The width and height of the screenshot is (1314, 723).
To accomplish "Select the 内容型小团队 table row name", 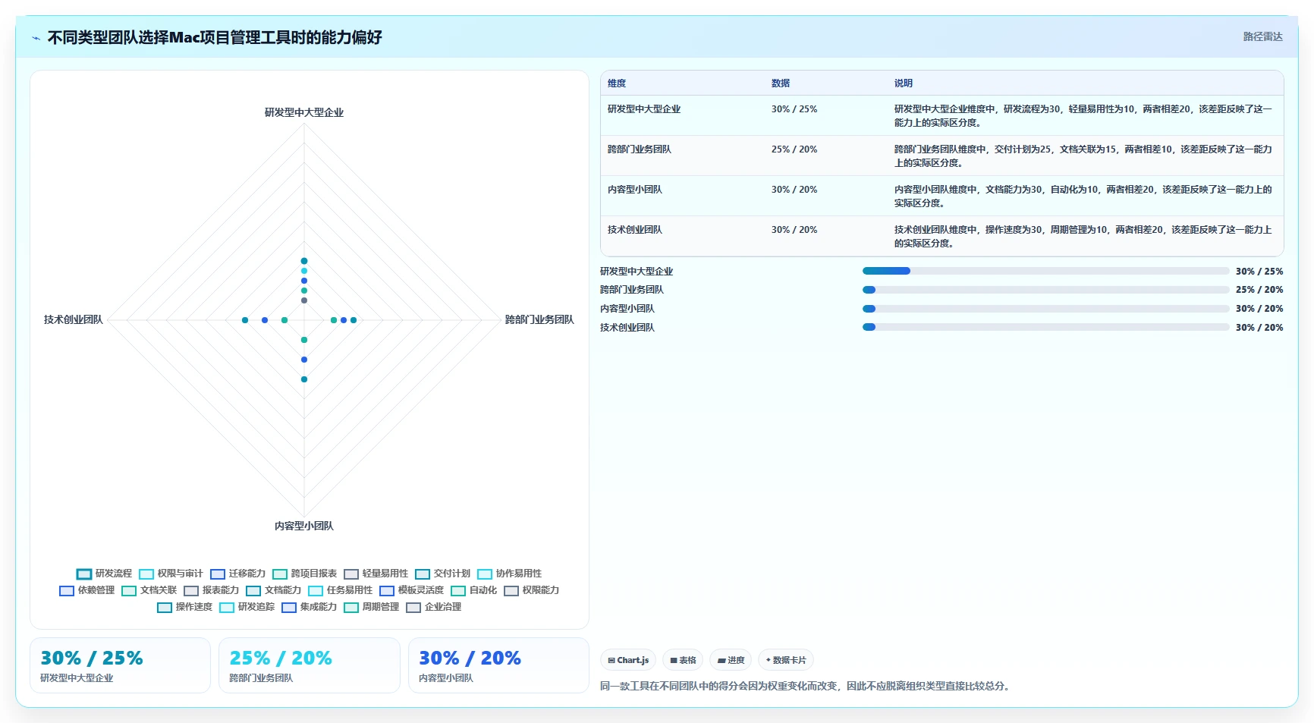I will click(x=635, y=190).
